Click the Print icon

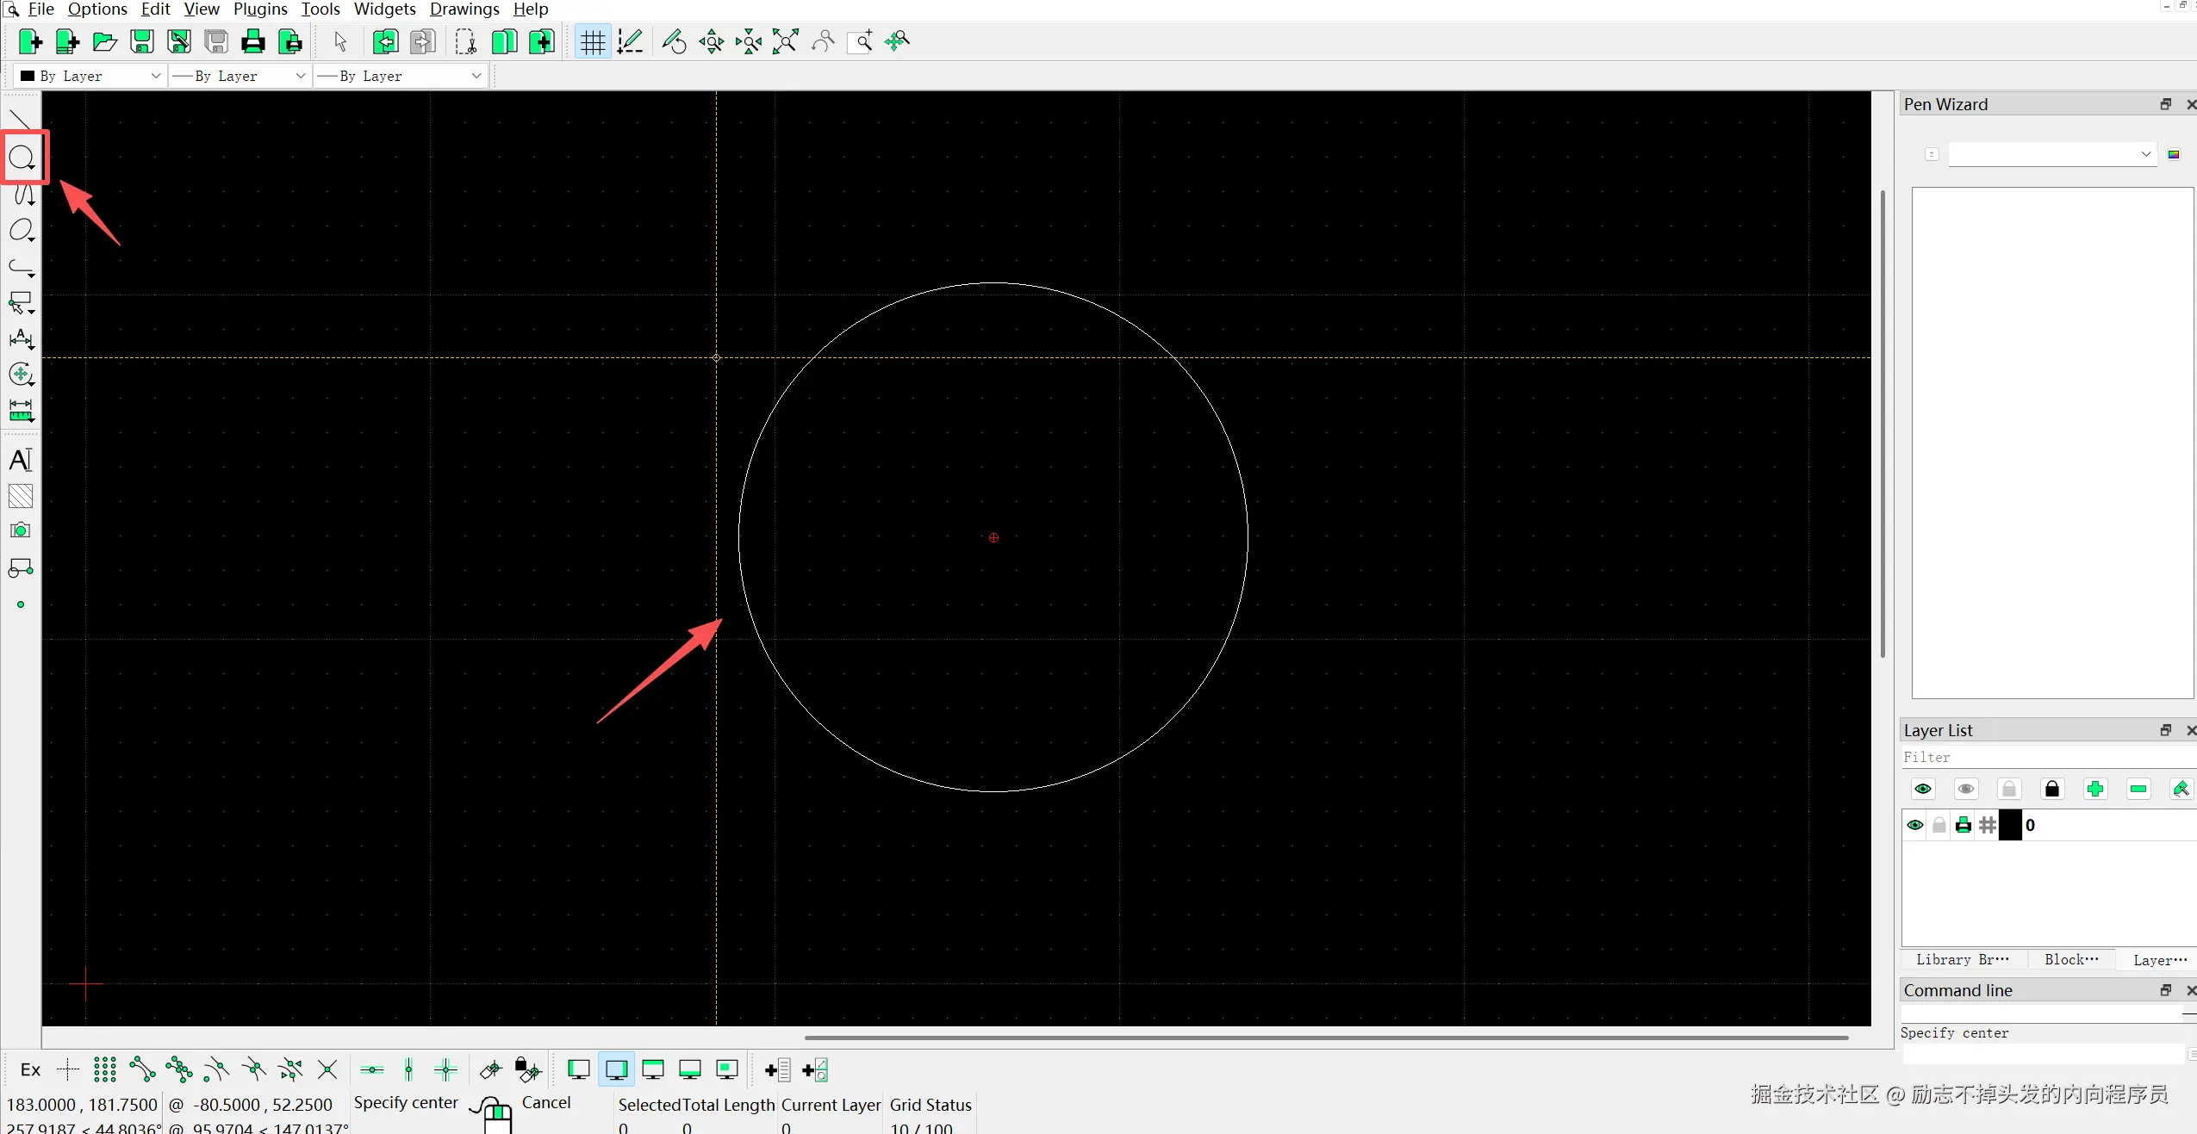(x=252, y=41)
